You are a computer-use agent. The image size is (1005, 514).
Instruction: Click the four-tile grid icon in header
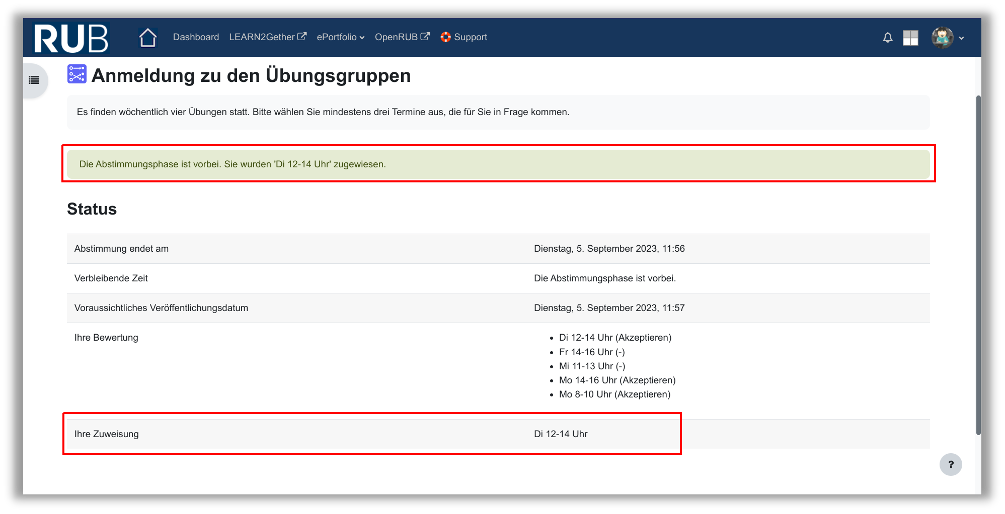tap(910, 38)
